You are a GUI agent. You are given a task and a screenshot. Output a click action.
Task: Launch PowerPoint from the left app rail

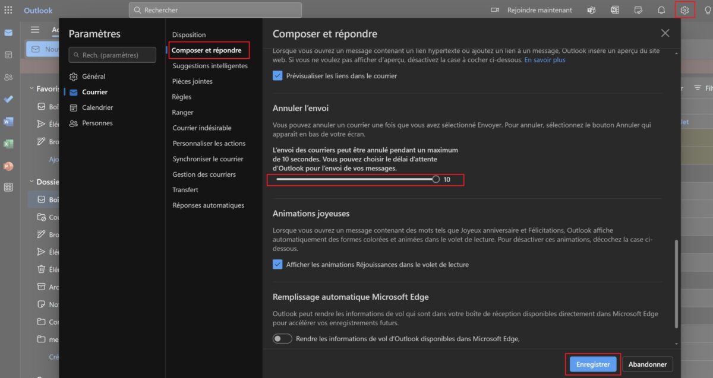pyautogui.click(x=8, y=166)
